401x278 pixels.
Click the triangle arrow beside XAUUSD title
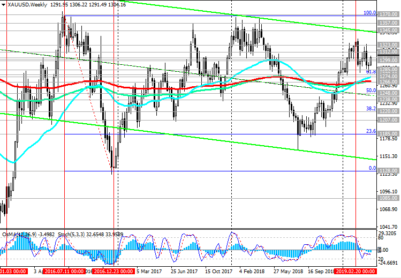click(3, 5)
